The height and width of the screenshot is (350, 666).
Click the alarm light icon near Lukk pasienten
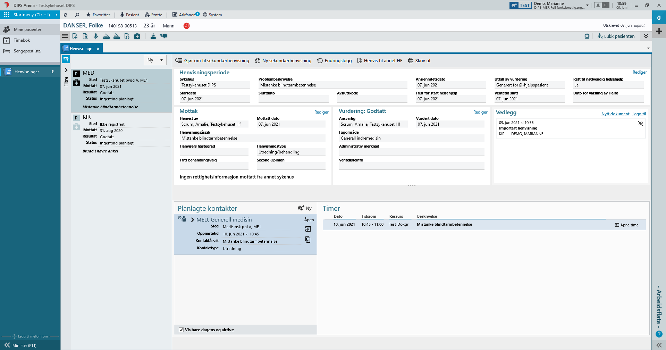pyautogui.click(x=587, y=36)
